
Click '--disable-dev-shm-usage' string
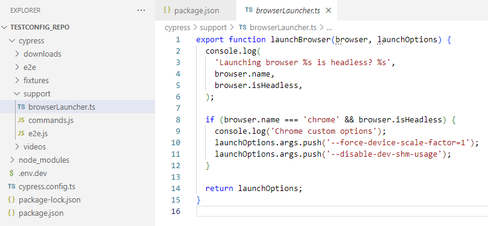point(384,154)
